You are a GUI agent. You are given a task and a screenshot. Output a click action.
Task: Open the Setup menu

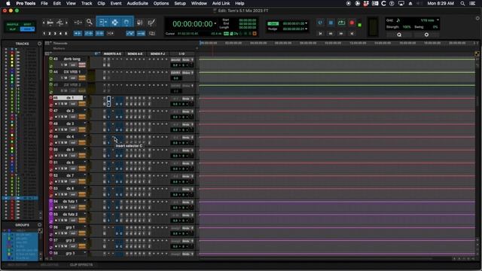(180, 3)
